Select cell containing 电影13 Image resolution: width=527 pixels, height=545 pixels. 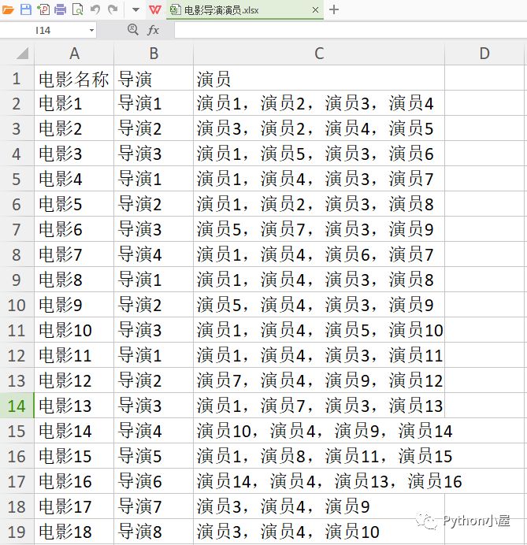[74, 406]
